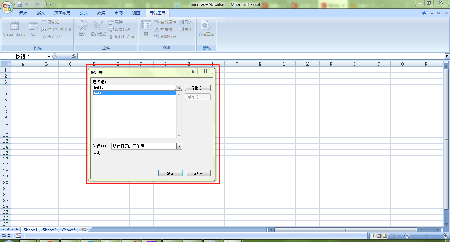Image resolution: width=450 pixels, height=242 pixels.
Task: Toggle 使用相对引用 relative references
Action: pyautogui.click(x=56, y=29)
